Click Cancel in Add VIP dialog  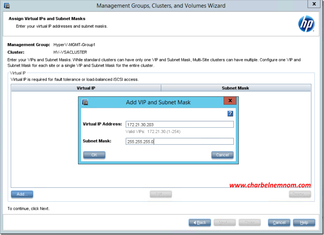pos(222,155)
